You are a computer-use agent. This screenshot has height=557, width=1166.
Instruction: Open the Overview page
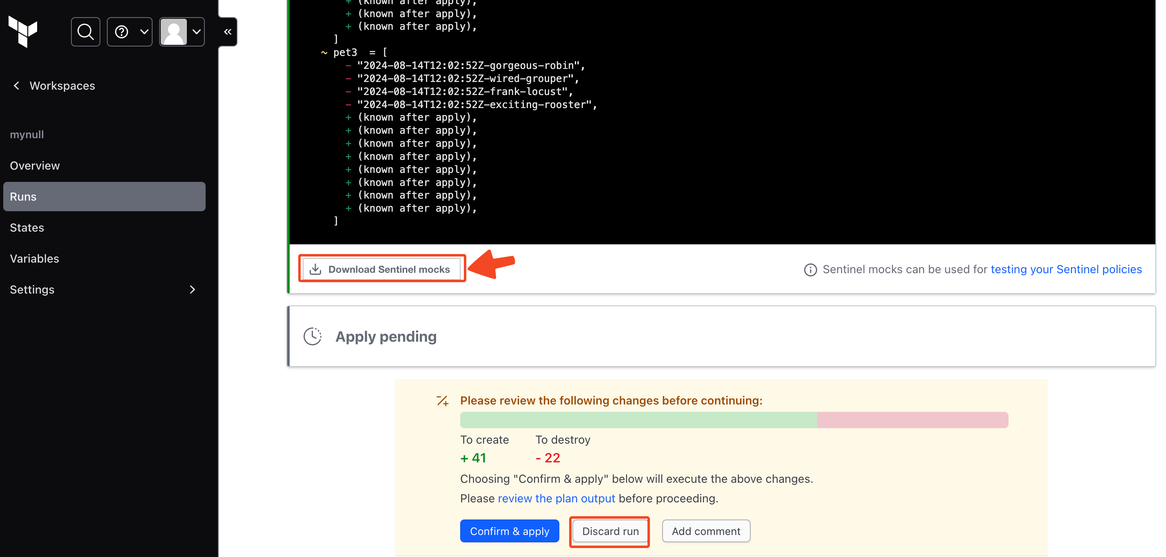point(35,166)
